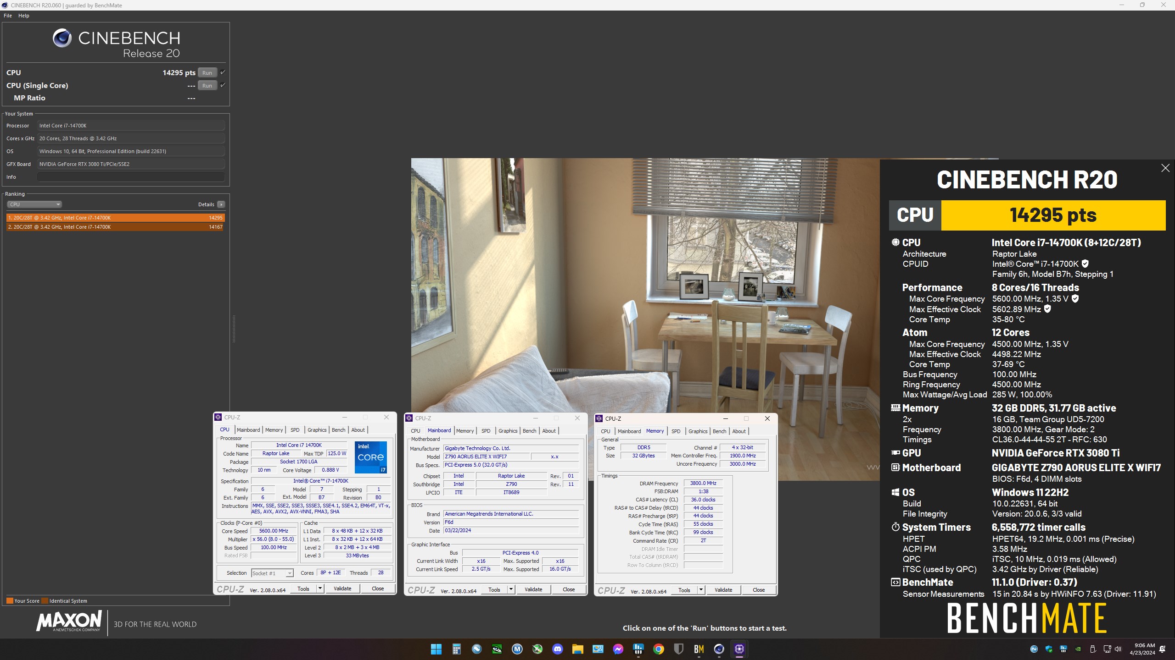The width and height of the screenshot is (1175, 660).
Task: Select first ranking entry with 14295 score
Action: (x=115, y=218)
